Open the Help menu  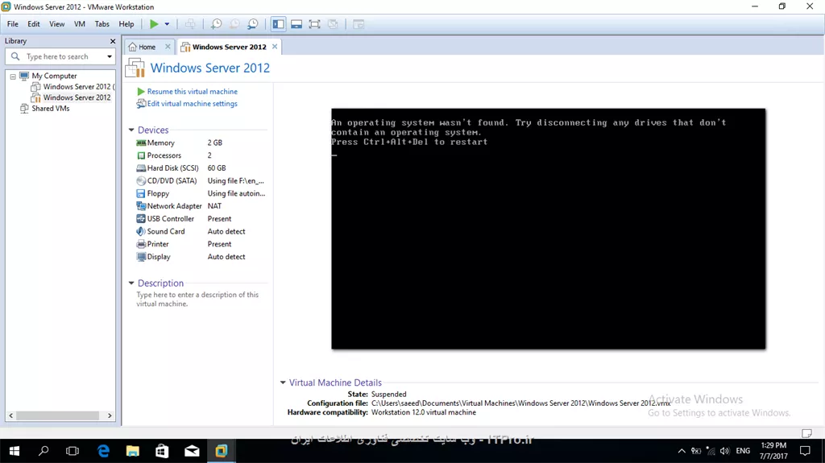(126, 23)
